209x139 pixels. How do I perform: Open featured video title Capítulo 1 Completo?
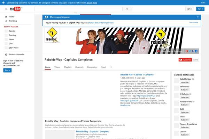(x=137, y=75)
